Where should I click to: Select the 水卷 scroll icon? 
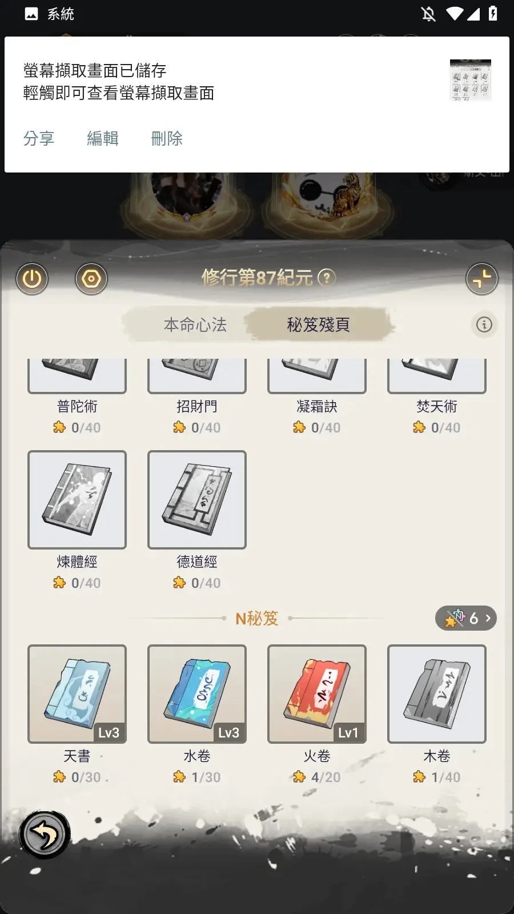pyautogui.click(x=197, y=694)
